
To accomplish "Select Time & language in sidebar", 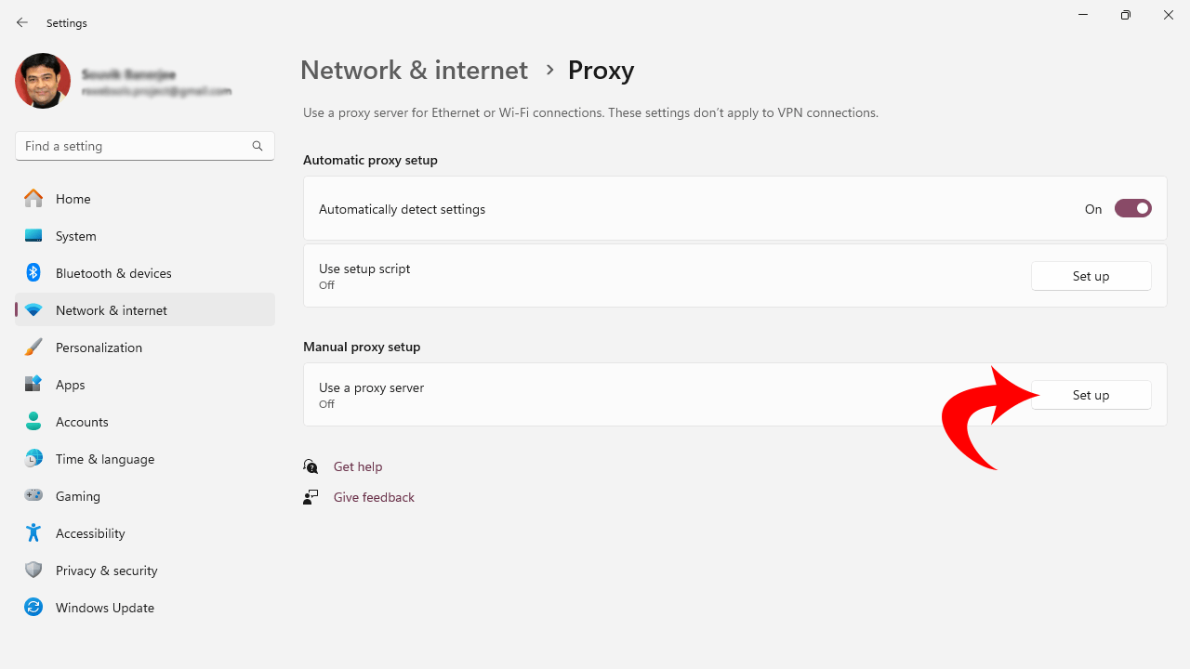I will [105, 459].
